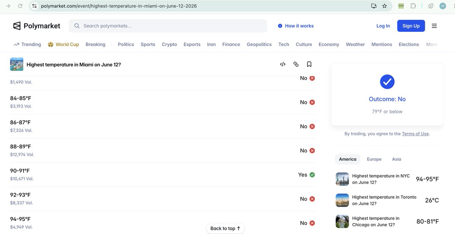Image resolution: width=455 pixels, height=234 pixels.
Task: Click the blue Outcome checkmark badge
Action: [x=387, y=82]
